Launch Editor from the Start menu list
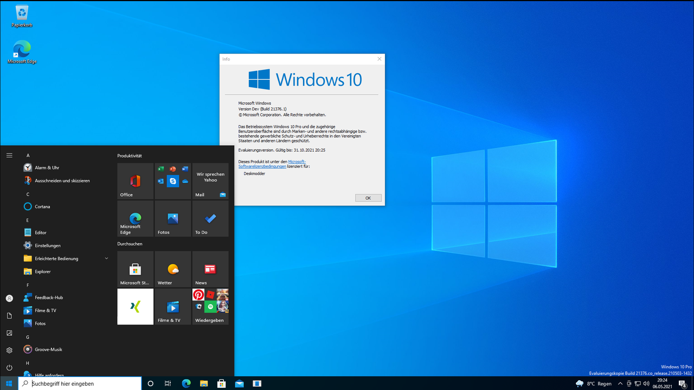The width and height of the screenshot is (694, 390). (x=65, y=232)
